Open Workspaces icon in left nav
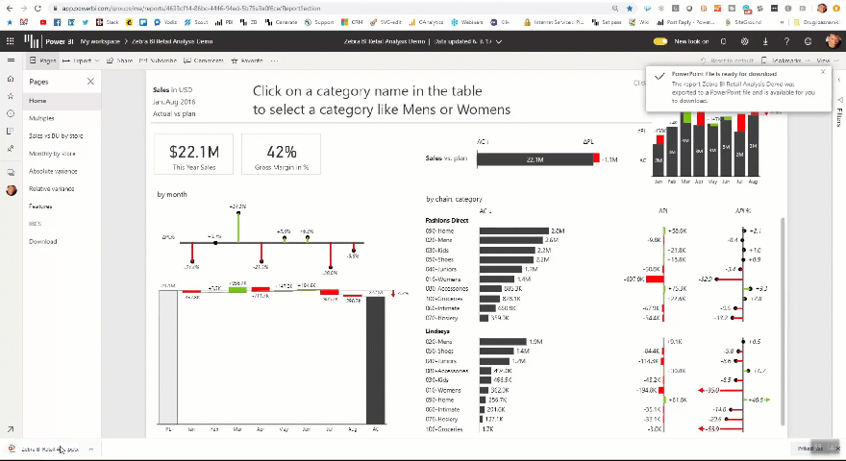This screenshot has height=461, width=846. pos(11,173)
